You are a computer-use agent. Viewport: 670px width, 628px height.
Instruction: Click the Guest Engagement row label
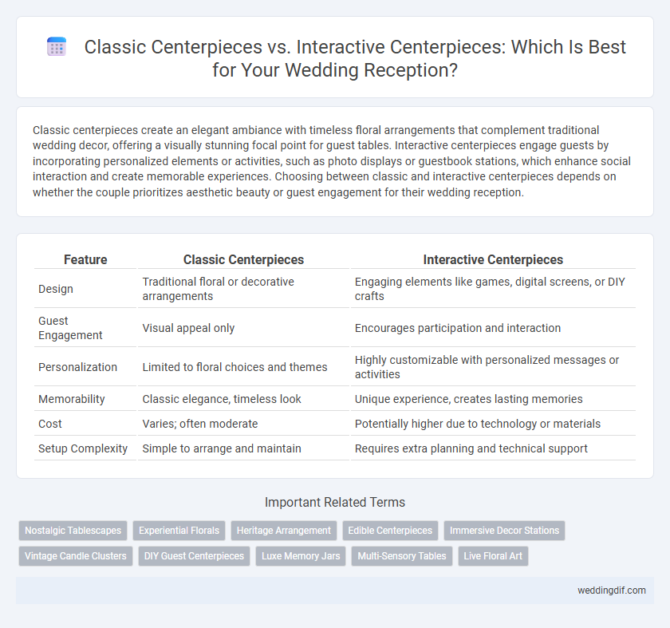pos(70,328)
